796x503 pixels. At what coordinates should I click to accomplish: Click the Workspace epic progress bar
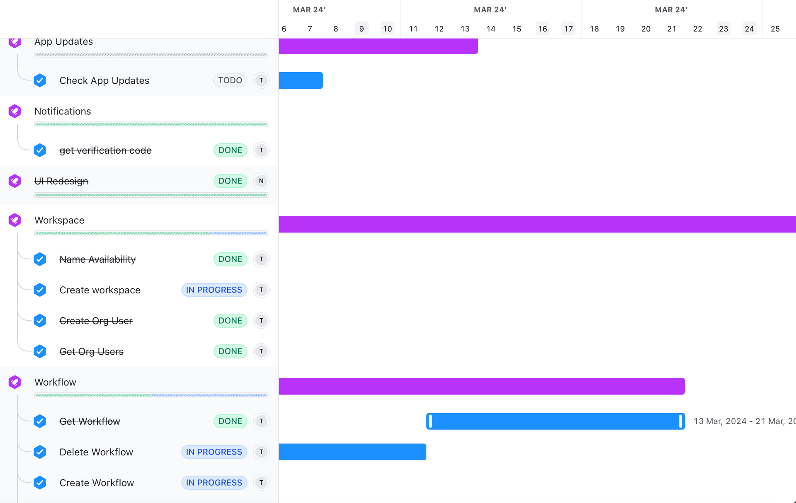(x=151, y=233)
